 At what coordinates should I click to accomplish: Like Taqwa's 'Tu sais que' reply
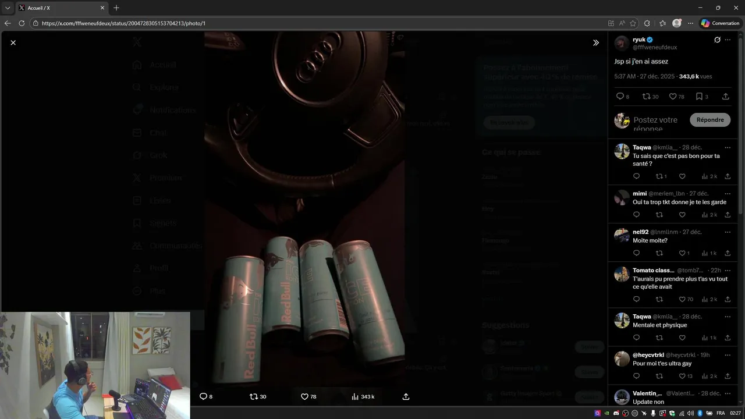pos(682,176)
